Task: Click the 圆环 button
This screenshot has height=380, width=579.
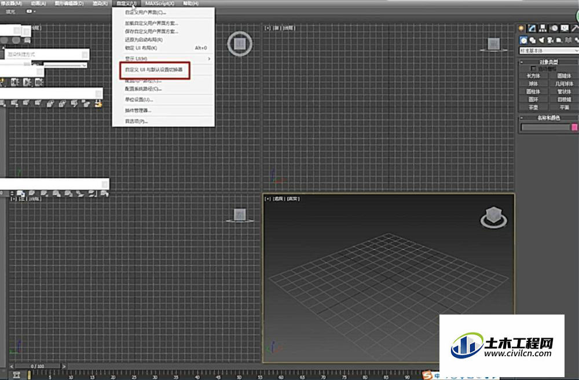Action: tap(533, 99)
